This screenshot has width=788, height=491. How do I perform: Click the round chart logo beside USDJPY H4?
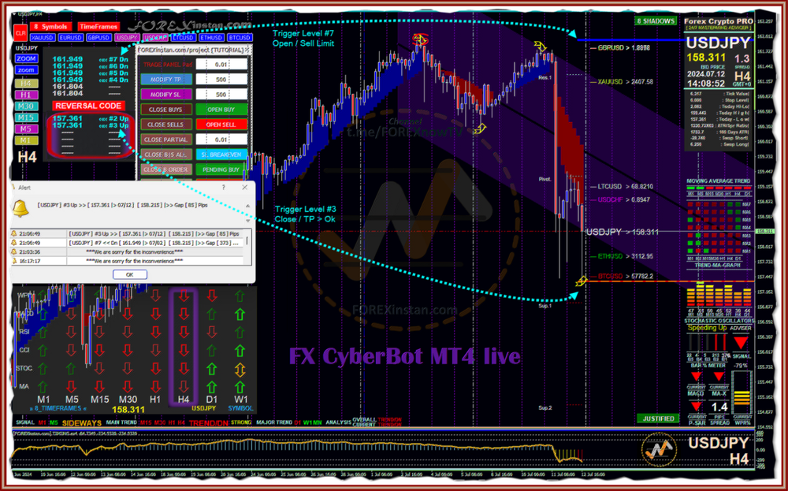(659, 449)
